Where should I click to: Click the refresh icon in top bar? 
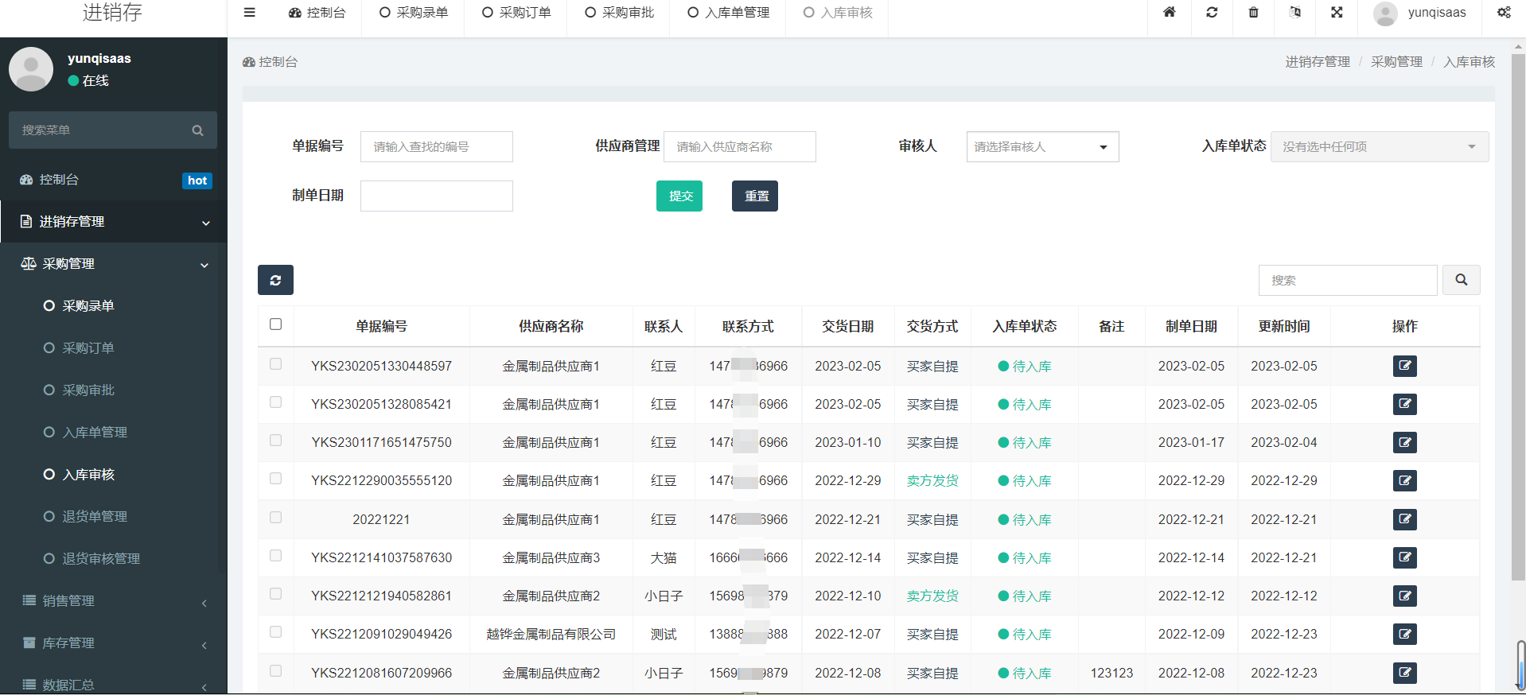(1212, 13)
